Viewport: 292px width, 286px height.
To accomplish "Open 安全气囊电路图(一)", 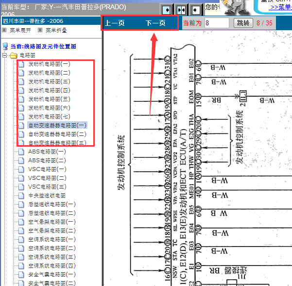I will point(52,275).
